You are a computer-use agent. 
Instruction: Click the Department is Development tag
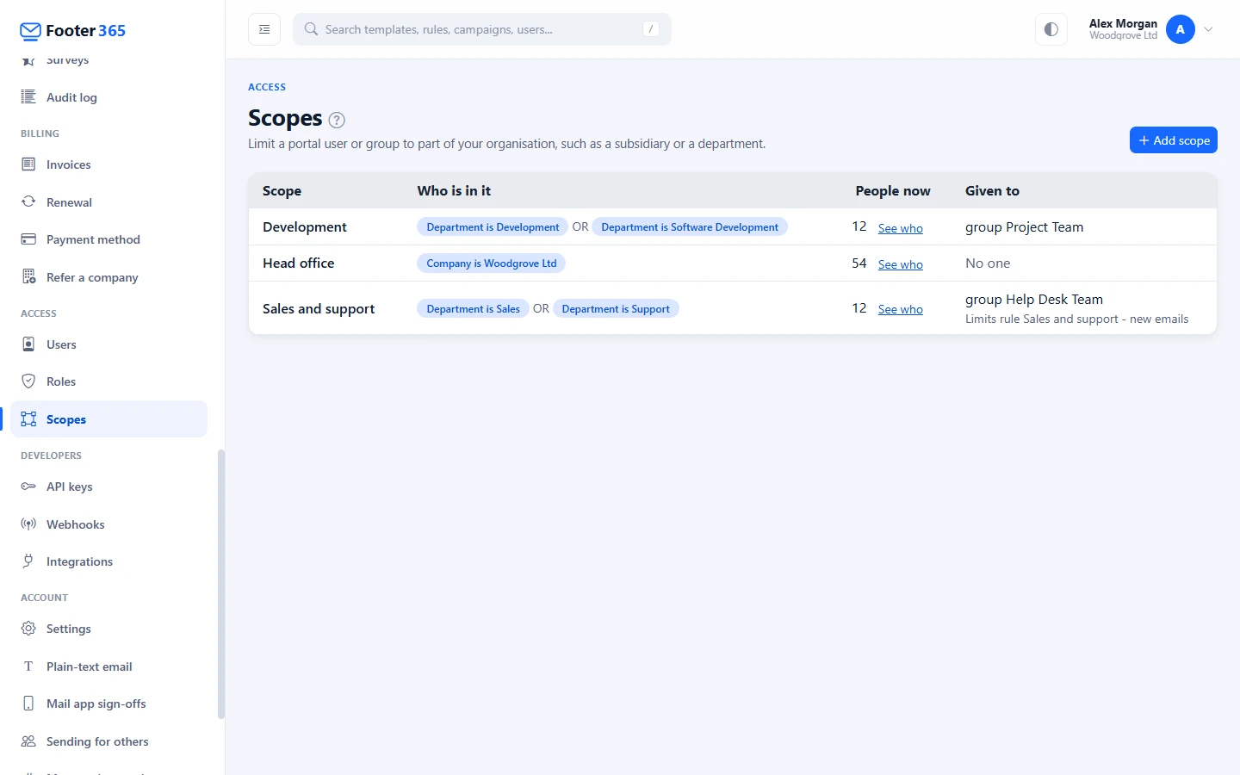tap(493, 227)
